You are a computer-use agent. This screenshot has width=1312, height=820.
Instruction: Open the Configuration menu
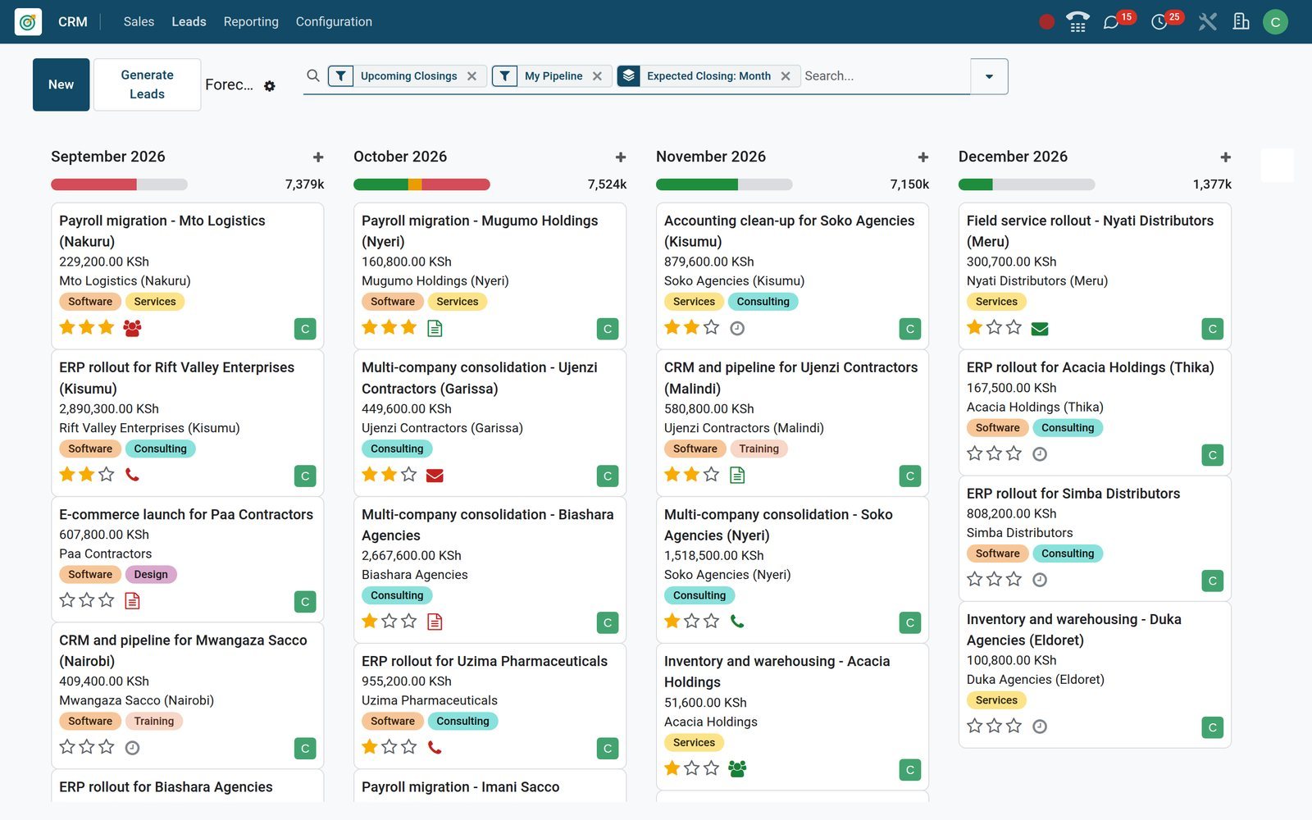pyautogui.click(x=334, y=22)
